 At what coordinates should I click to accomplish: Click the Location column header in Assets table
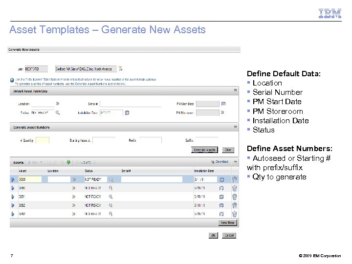(x=53, y=171)
